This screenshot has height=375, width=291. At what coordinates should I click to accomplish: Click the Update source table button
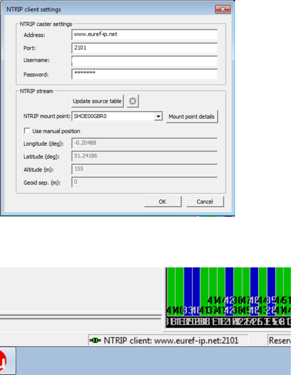pyautogui.click(x=97, y=101)
